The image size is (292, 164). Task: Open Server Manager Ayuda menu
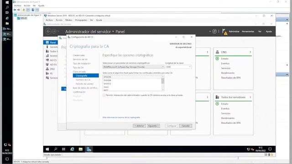pyautogui.click(x=269, y=31)
